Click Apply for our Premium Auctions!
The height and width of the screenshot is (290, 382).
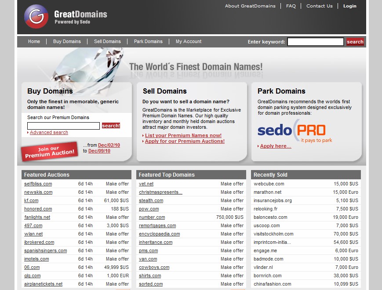185,141
